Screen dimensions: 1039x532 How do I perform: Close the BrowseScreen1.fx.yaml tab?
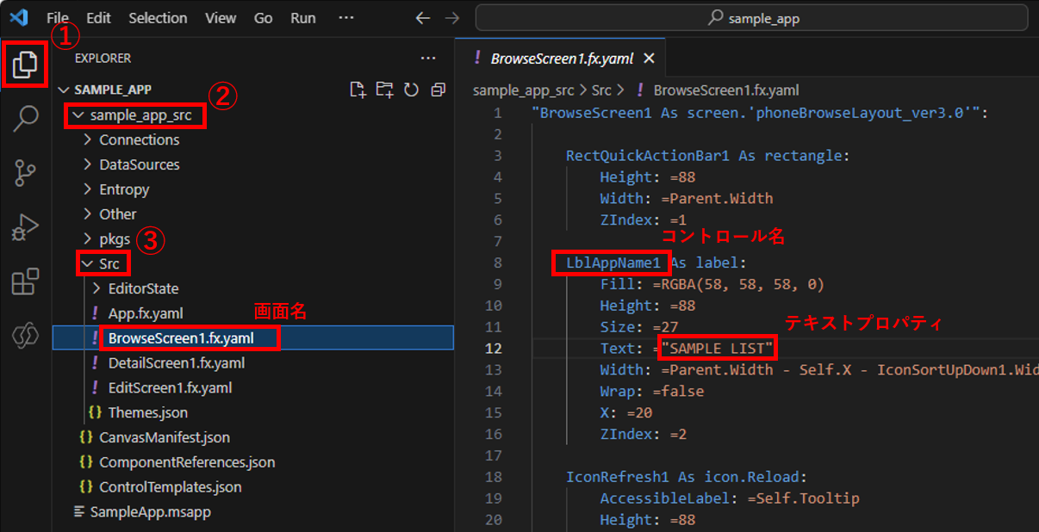[x=650, y=59]
